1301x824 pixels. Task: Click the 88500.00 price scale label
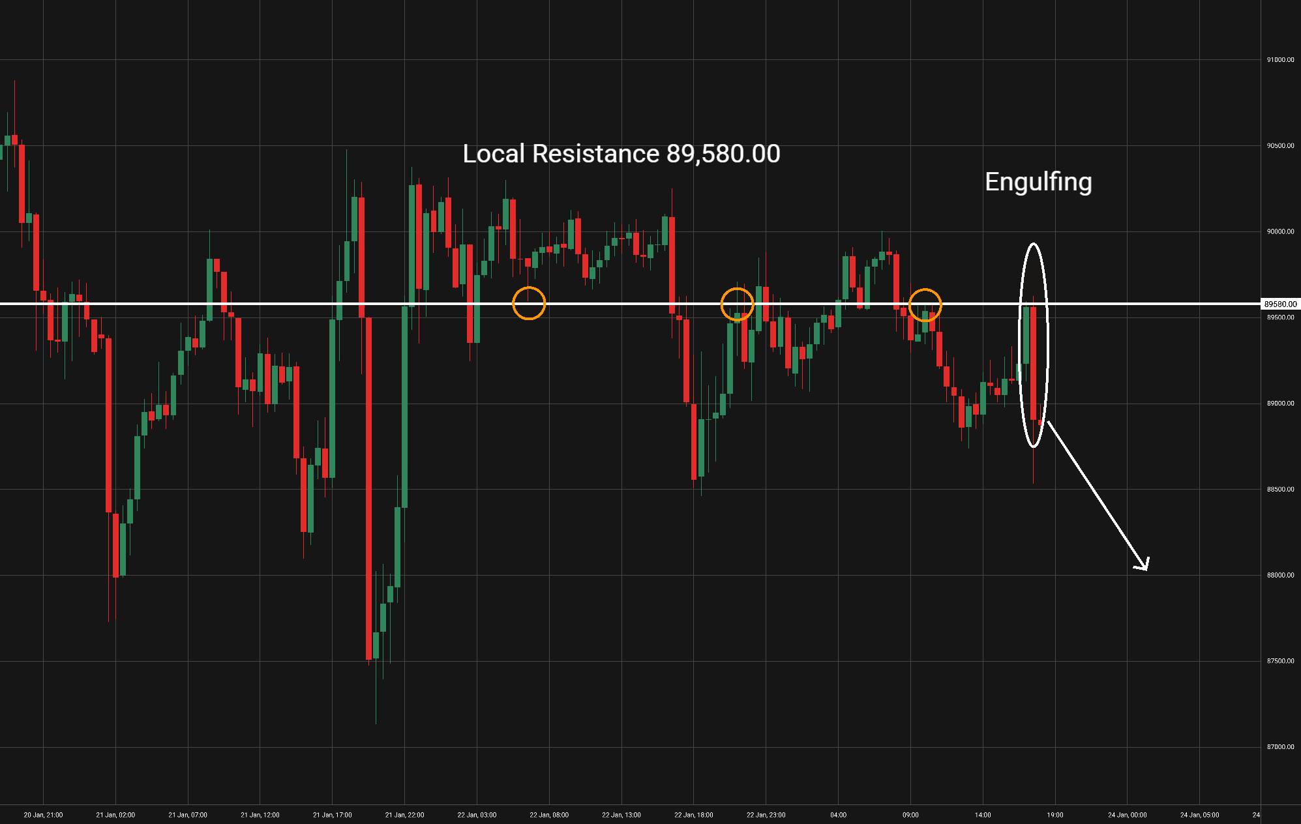pos(1280,490)
